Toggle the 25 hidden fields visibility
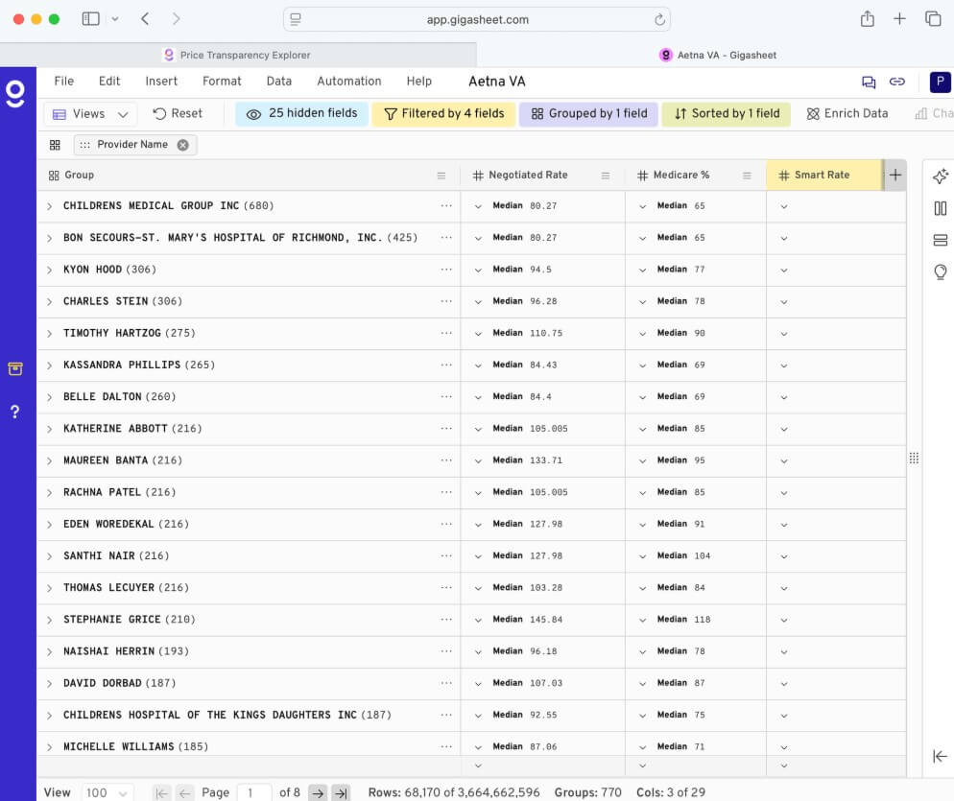The image size is (954, 801). pos(301,114)
